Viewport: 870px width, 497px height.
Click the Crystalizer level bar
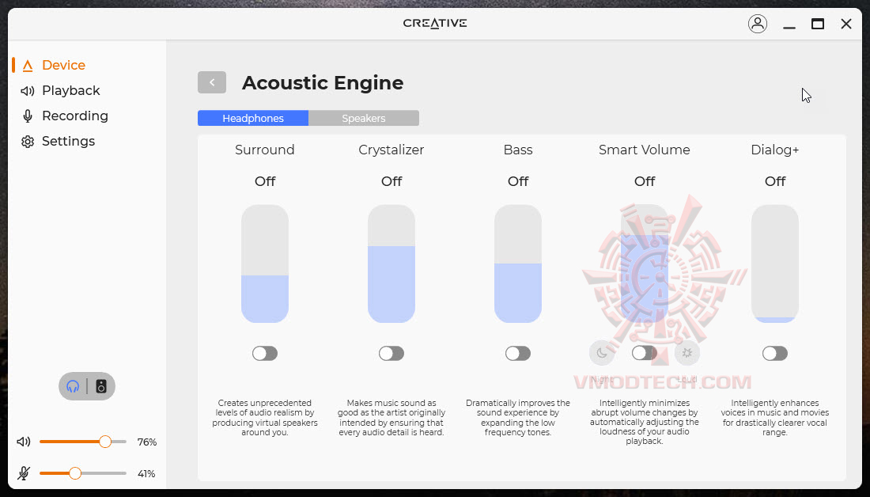tap(391, 264)
